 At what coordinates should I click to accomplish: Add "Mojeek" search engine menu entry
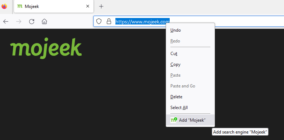click(190, 120)
